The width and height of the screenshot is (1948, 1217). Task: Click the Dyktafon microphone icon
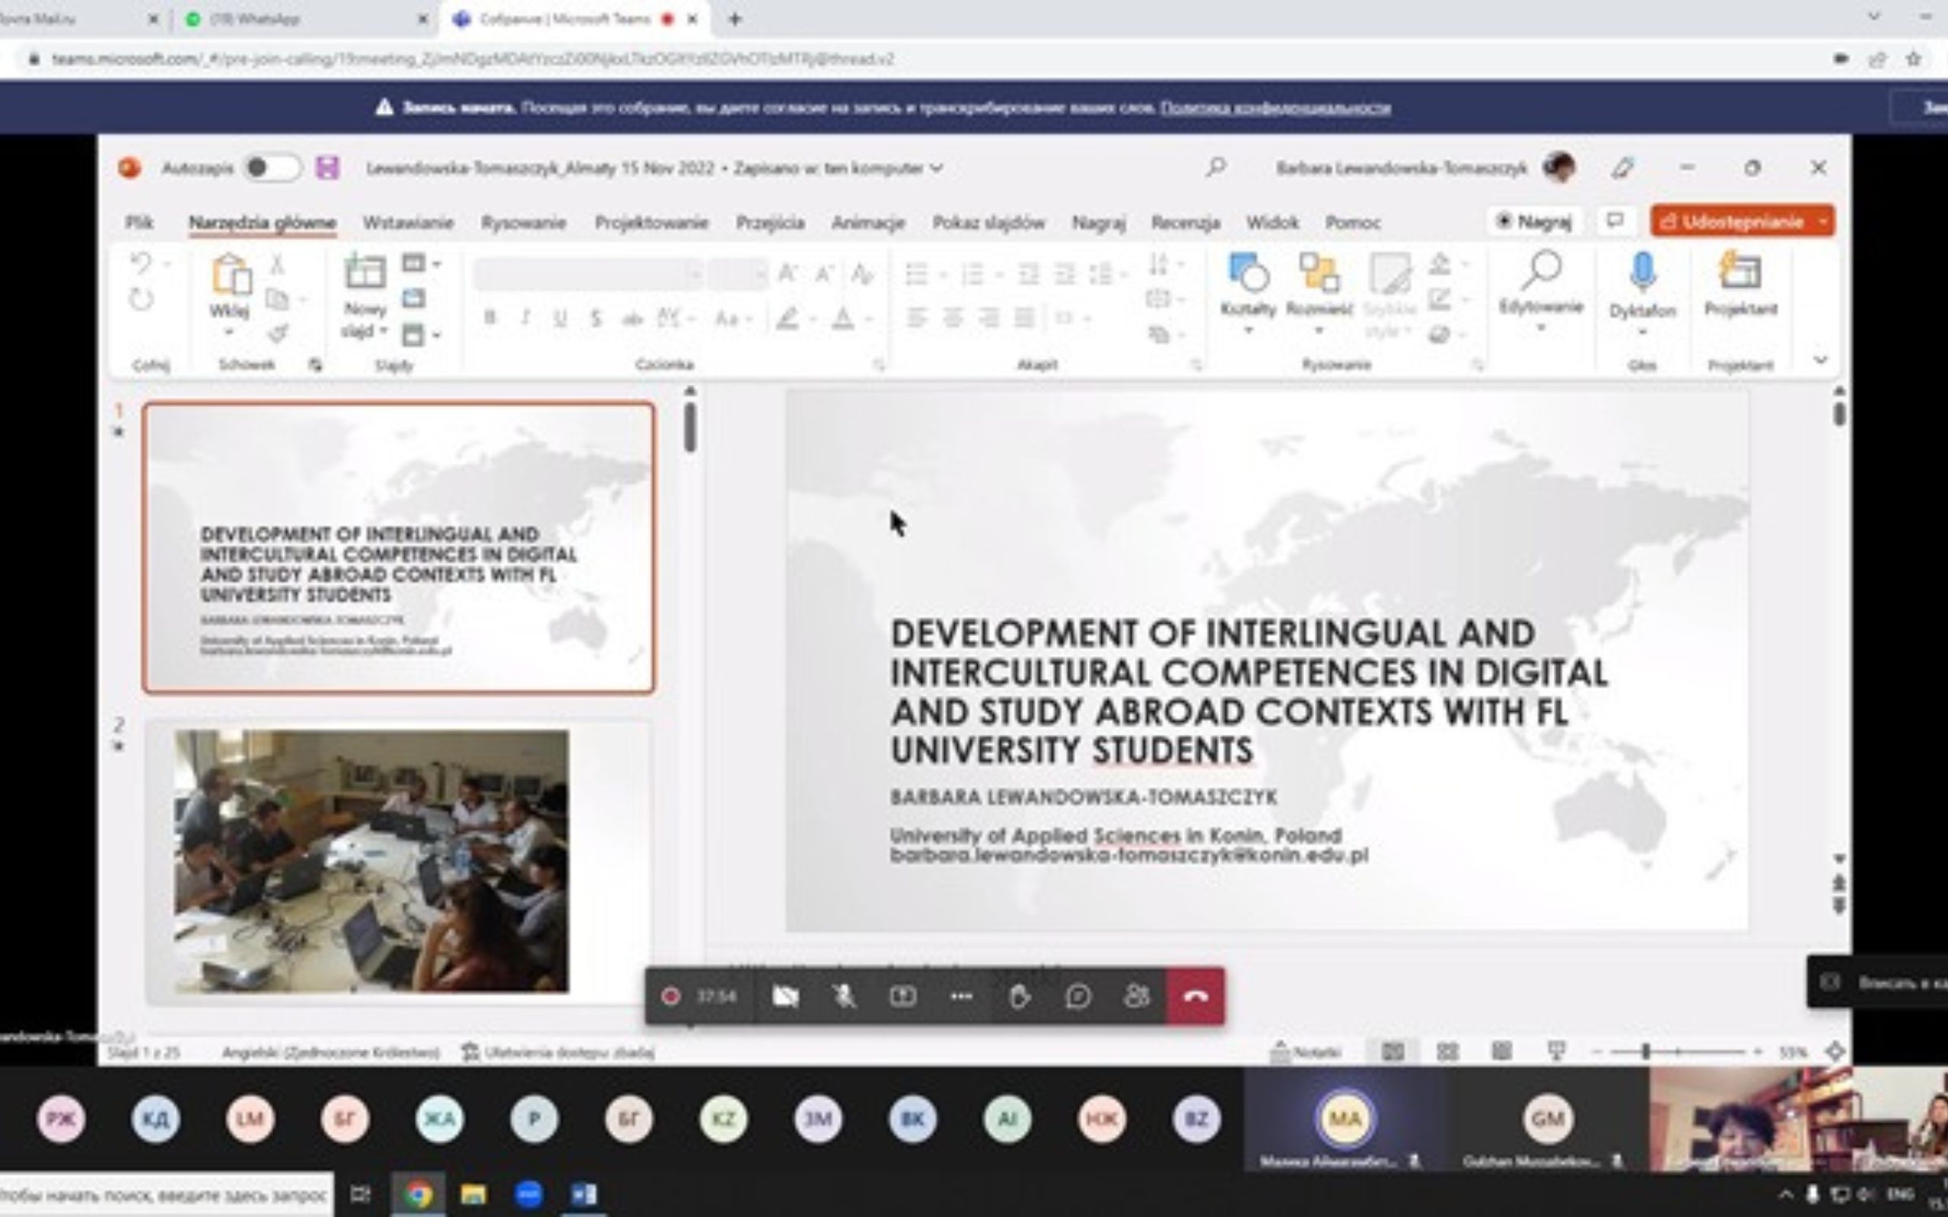(1642, 272)
